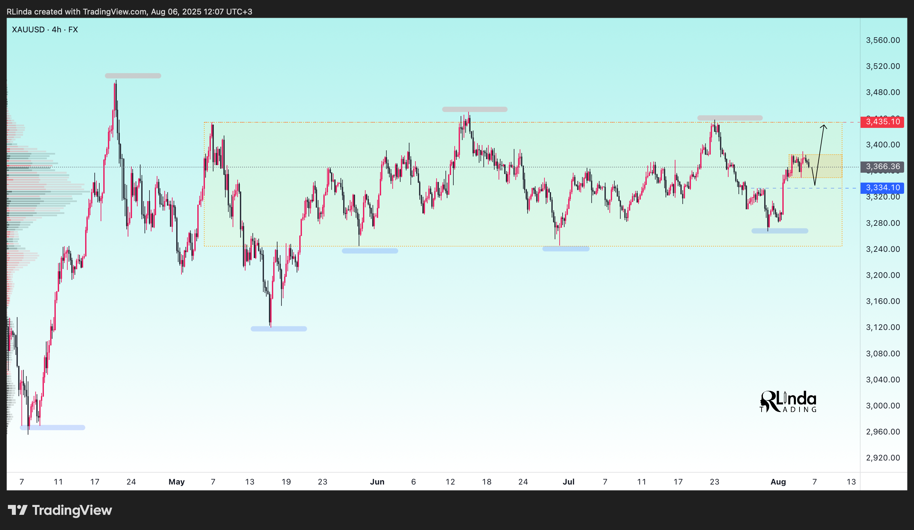Click the 18 date label on time axis
The height and width of the screenshot is (530, 914).
487,482
